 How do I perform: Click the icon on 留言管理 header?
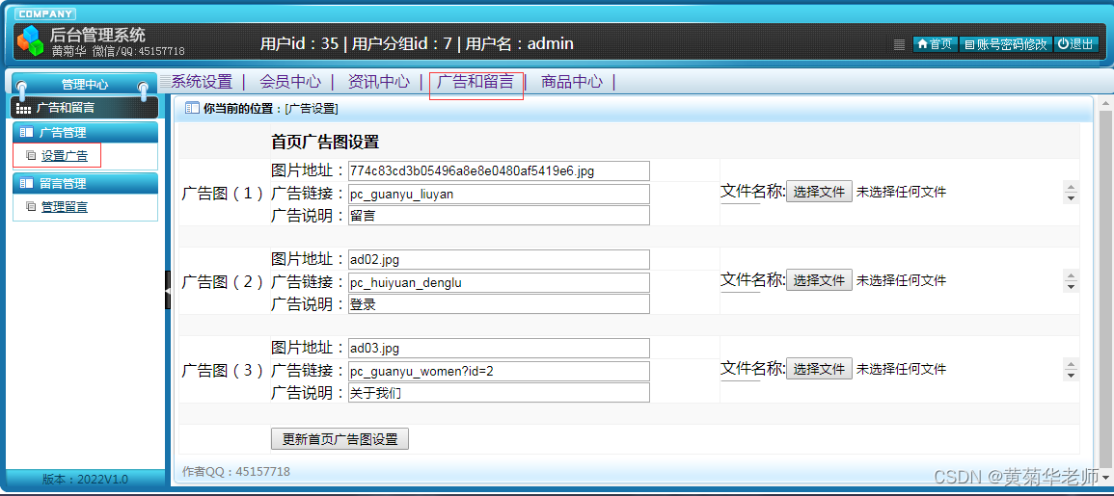(x=26, y=183)
